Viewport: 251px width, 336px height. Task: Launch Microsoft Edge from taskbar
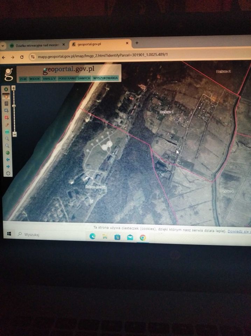pos(92,236)
